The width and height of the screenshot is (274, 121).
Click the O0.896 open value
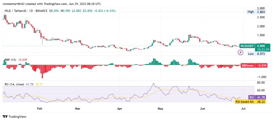pyautogui.click(x=54, y=11)
